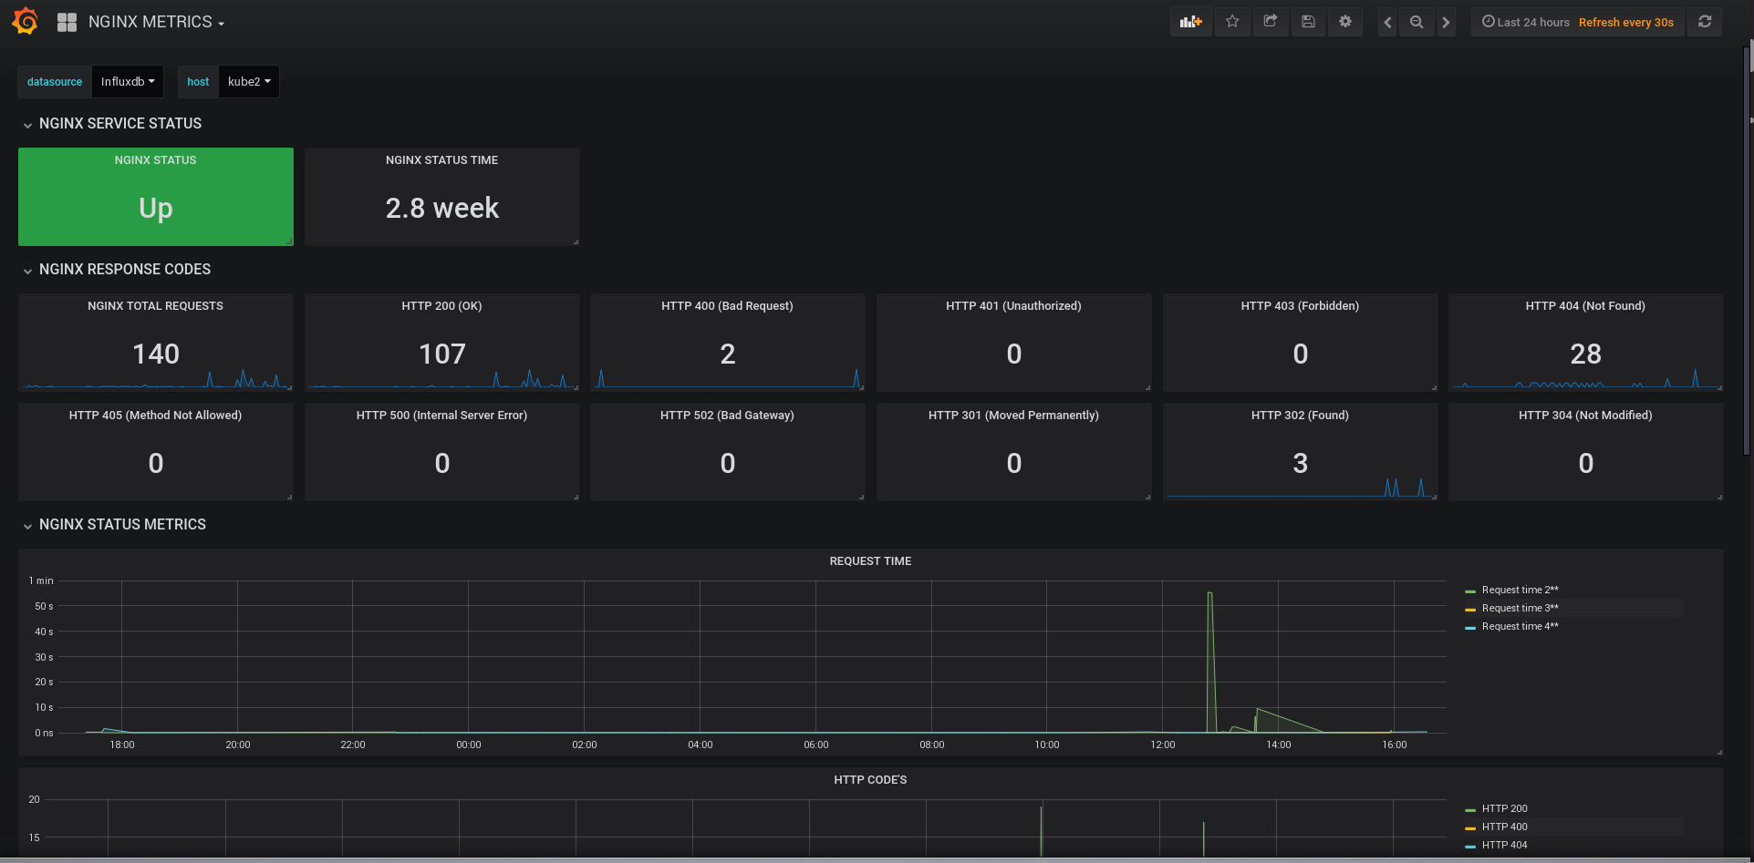The height and width of the screenshot is (863, 1754).
Task: Open the Last 24 hours time picker
Action: (1526, 22)
